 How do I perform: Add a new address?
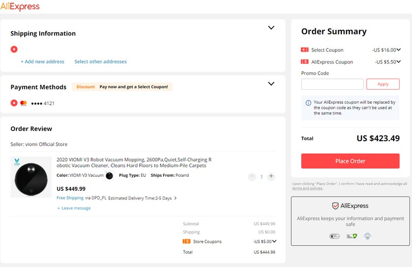43,61
